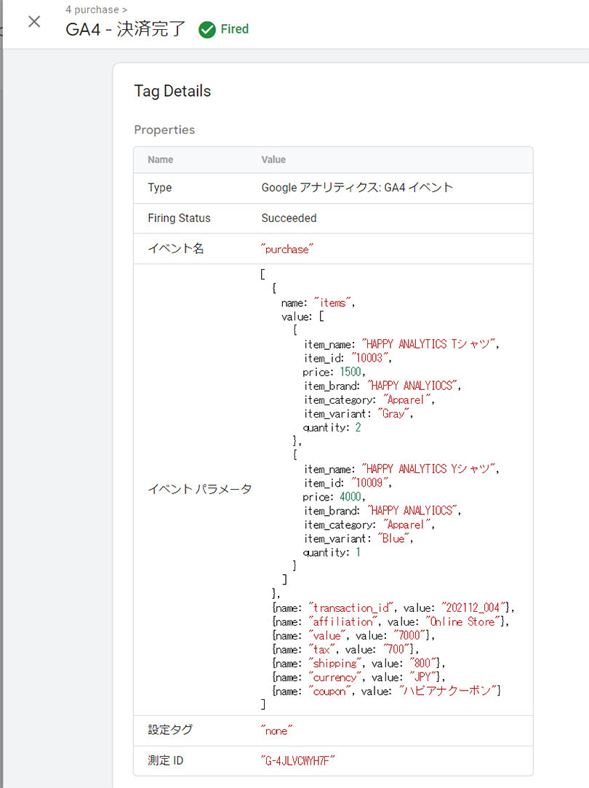Click the tax "700" parameter line
Screen dimensions: 589x788
pos(345,649)
